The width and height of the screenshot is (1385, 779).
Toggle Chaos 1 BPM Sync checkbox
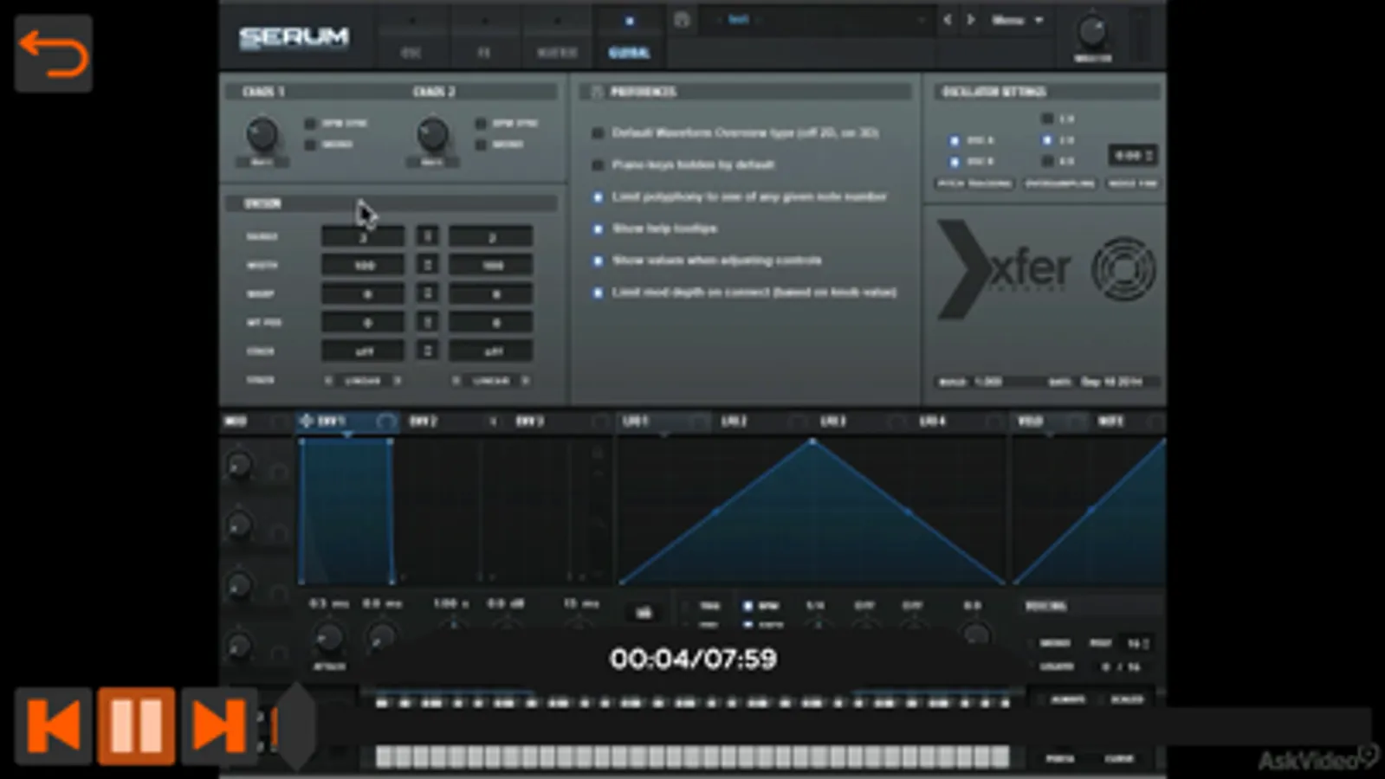click(310, 124)
